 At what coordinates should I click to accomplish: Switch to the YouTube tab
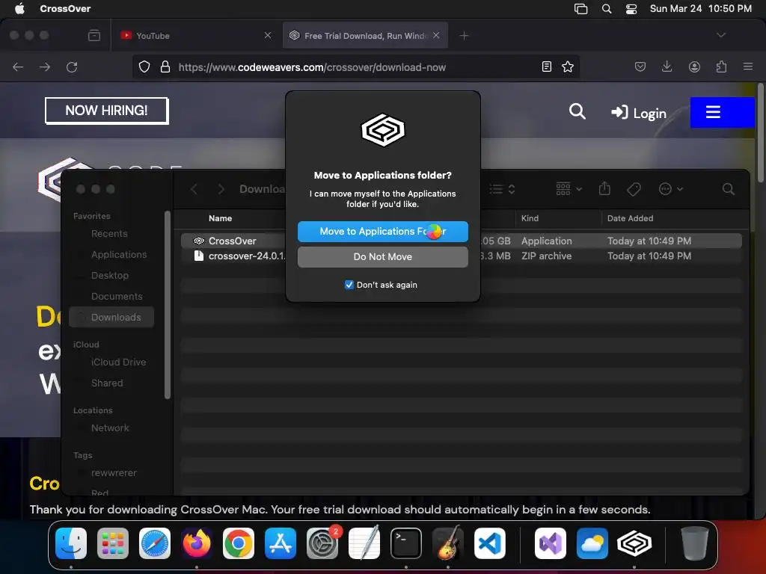click(x=195, y=36)
